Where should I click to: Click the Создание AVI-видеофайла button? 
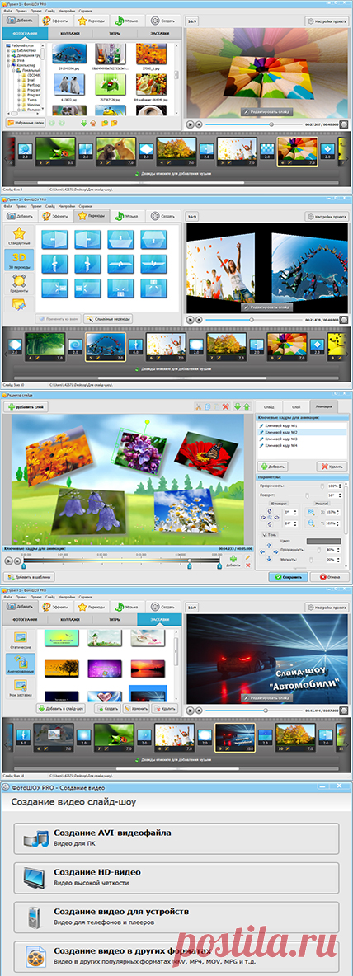176,838
